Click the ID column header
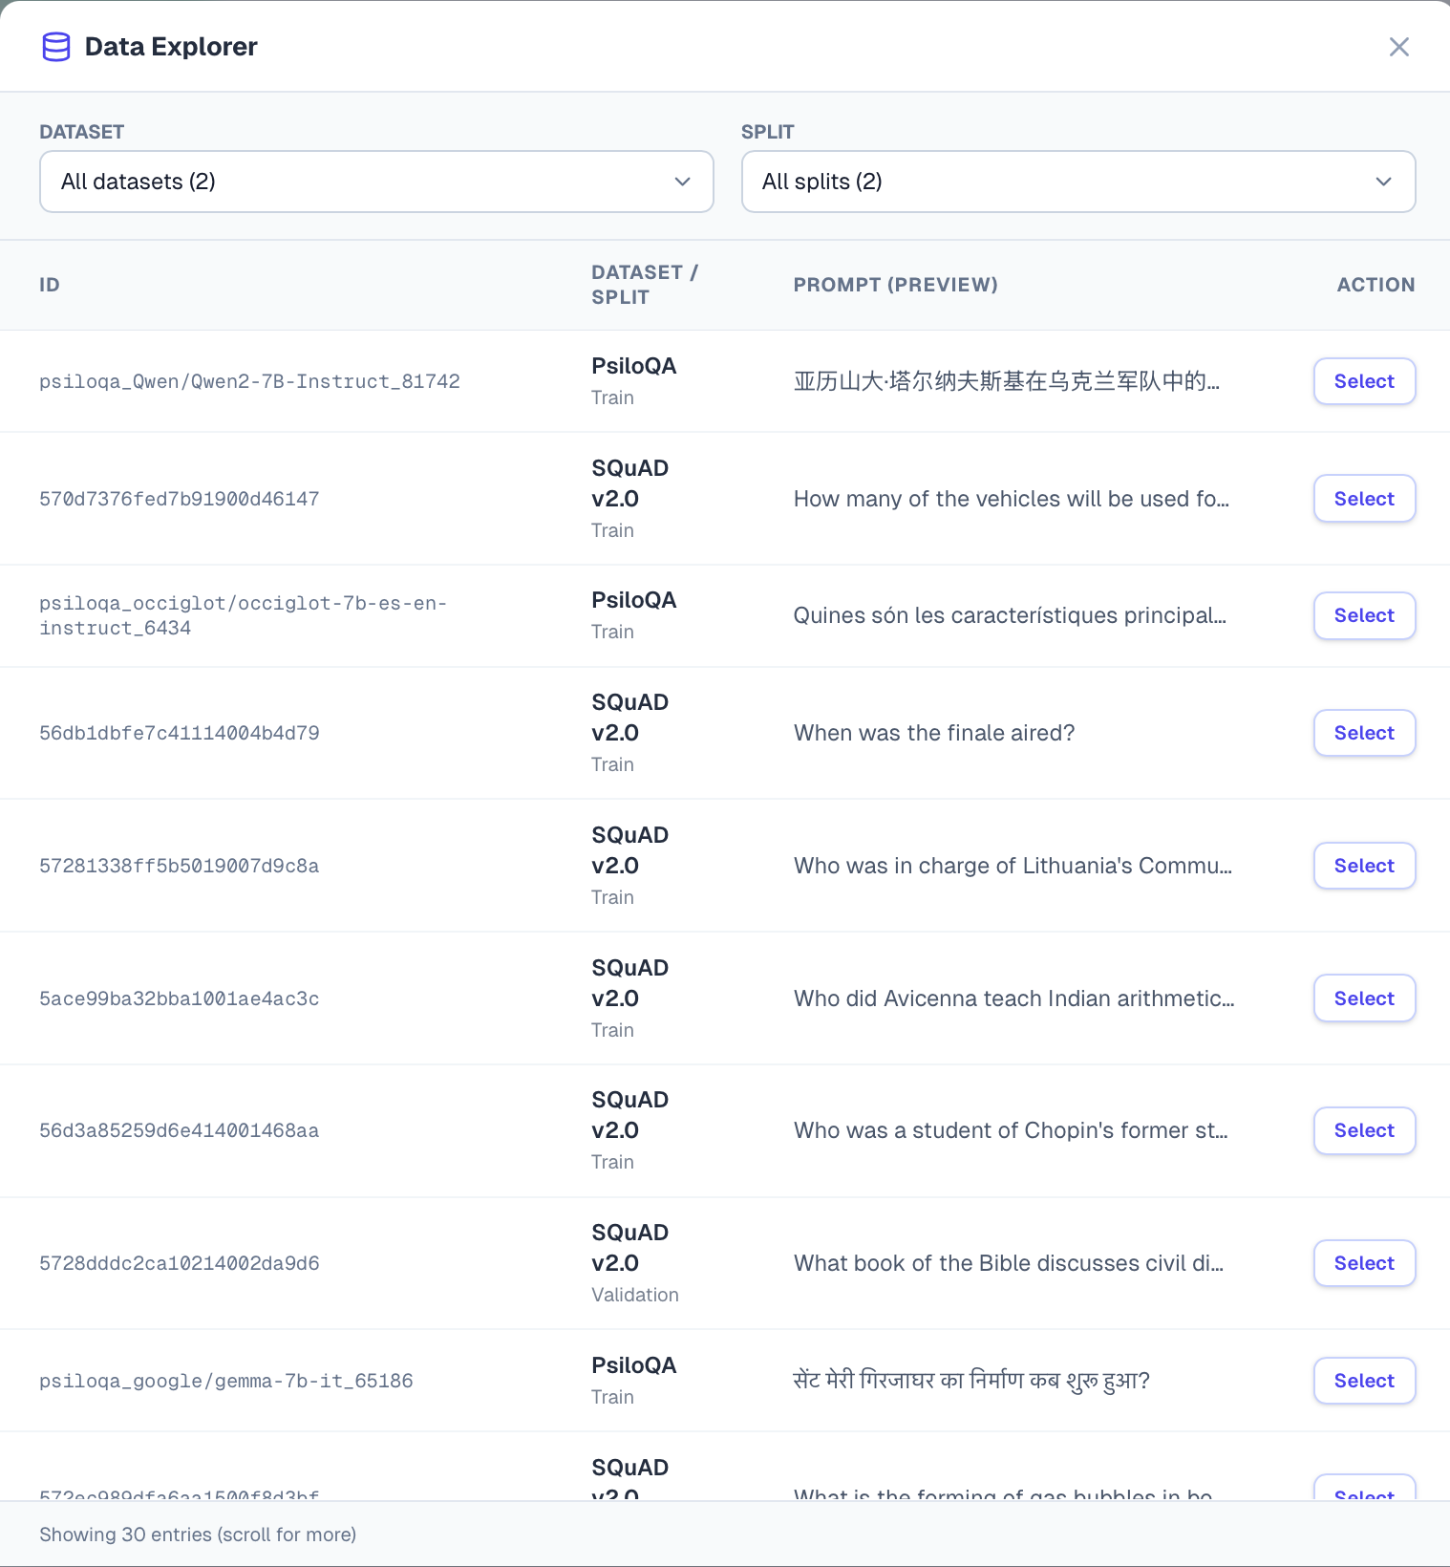The width and height of the screenshot is (1450, 1567). pyautogui.click(x=50, y=285)
